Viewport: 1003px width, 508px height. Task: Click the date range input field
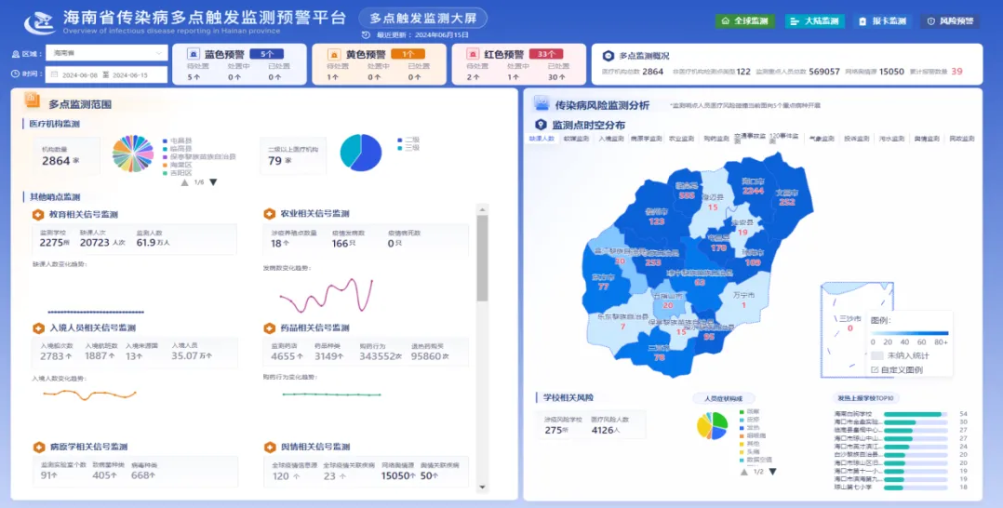106,74
